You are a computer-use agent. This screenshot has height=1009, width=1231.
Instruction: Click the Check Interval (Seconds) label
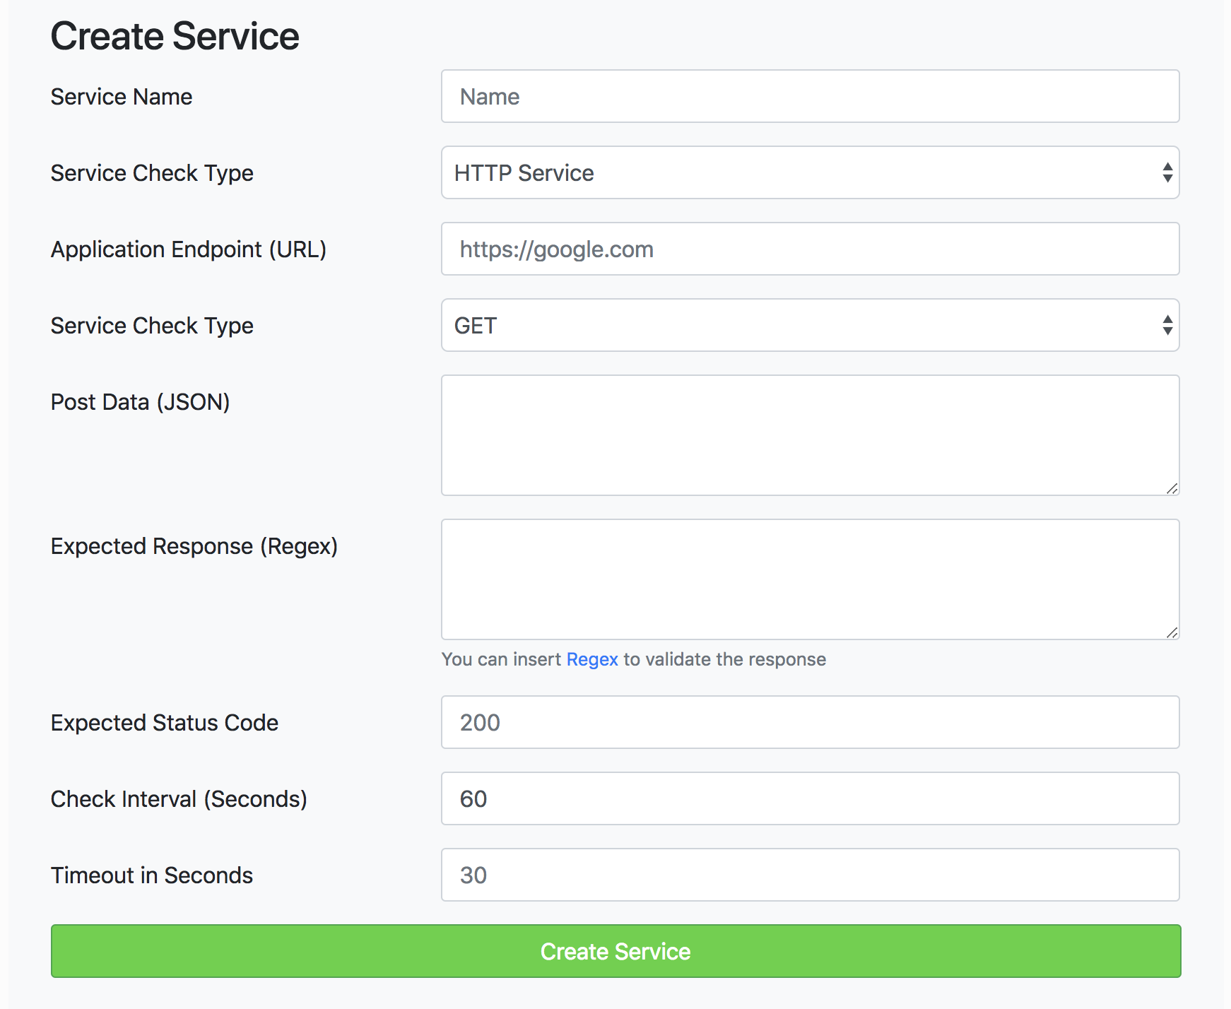(178, 798)
